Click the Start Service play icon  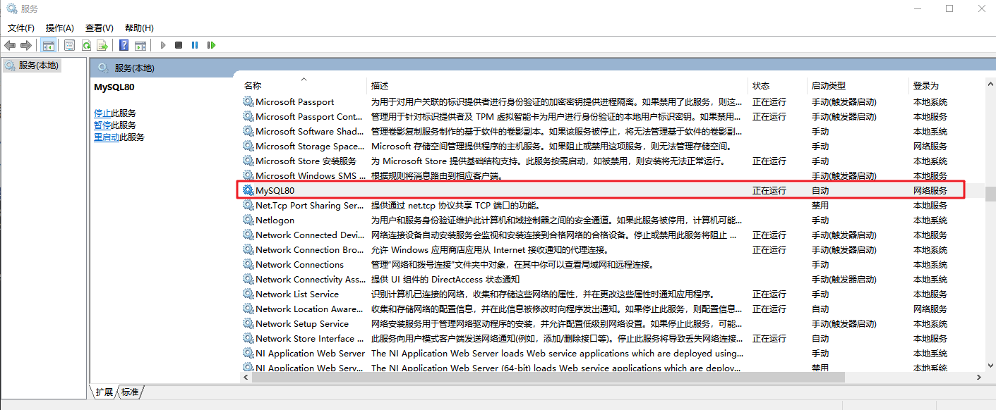click(x=162, y=45)
